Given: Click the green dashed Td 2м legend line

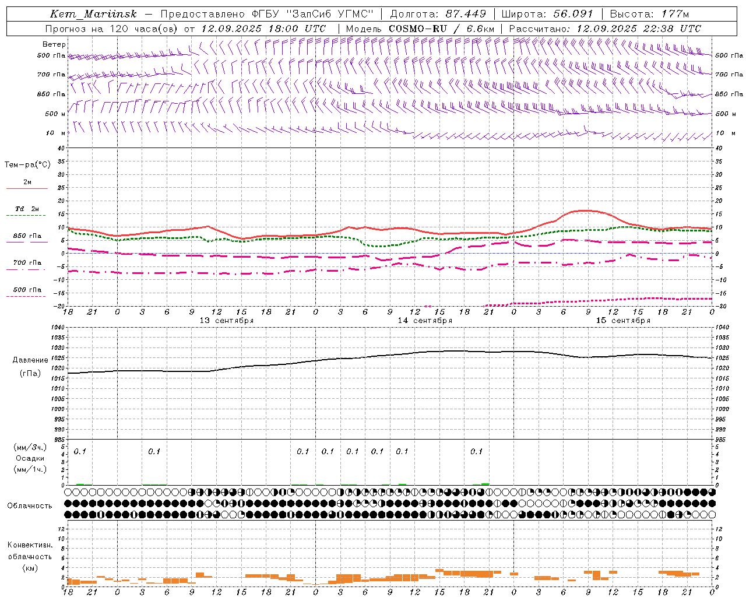Looking at the screenshot, I should click(x=26, y=216).
